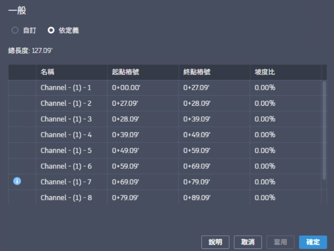Click the info icon beside Channel - (1) - 7
The image size is (334, 251).
pos(17,182)
